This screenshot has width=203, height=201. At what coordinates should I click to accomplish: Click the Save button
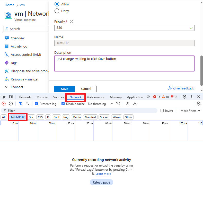65,89
